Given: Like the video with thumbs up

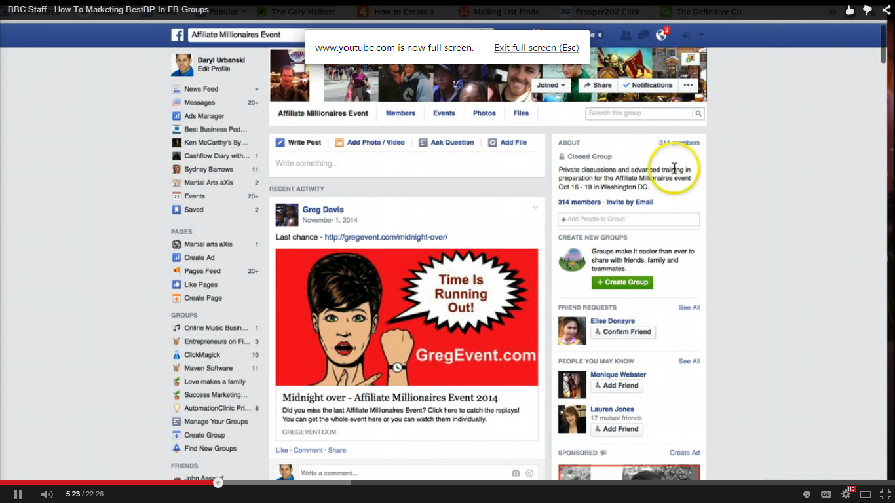Looking at the screenshot, I should [x=850, y=10].
